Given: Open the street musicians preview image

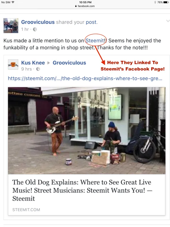Looking at the screenshot, I should click(87, 131).
